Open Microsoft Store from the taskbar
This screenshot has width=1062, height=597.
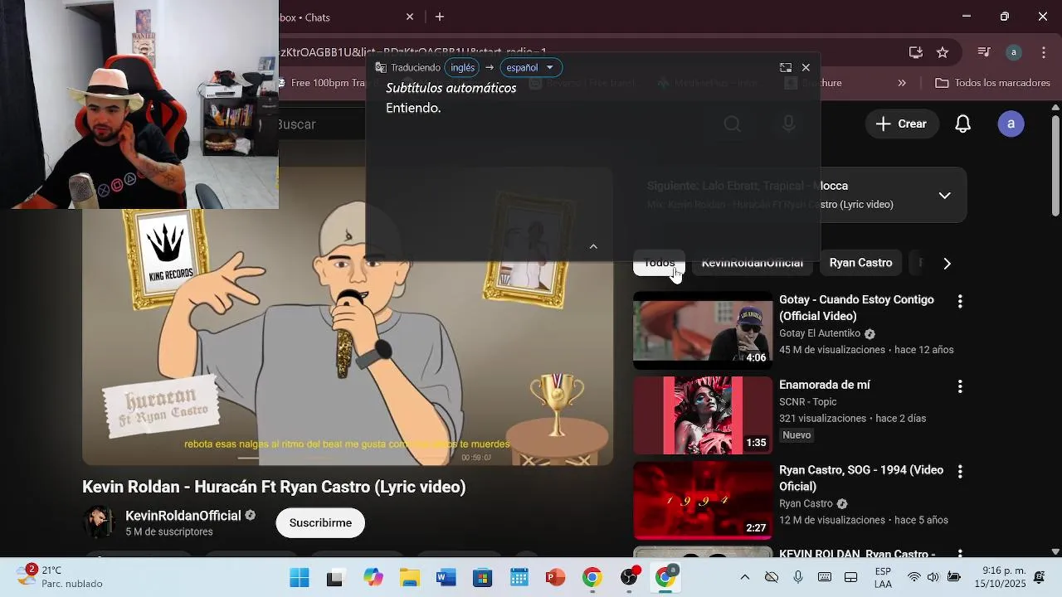click(483, 578)
